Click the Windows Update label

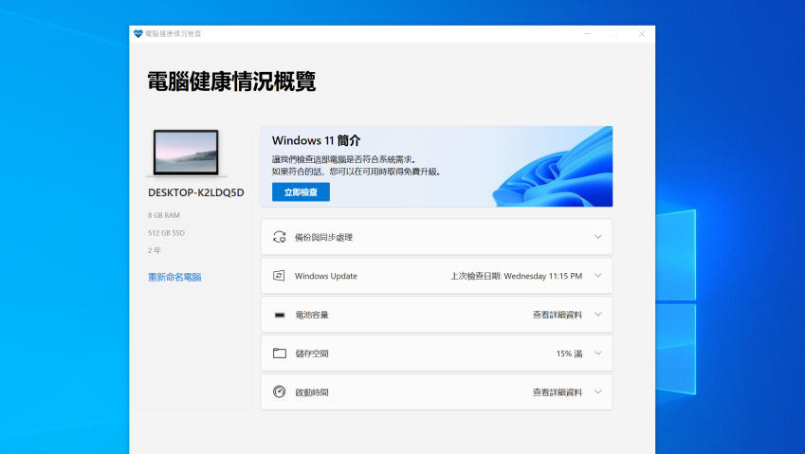click(325, 276)
